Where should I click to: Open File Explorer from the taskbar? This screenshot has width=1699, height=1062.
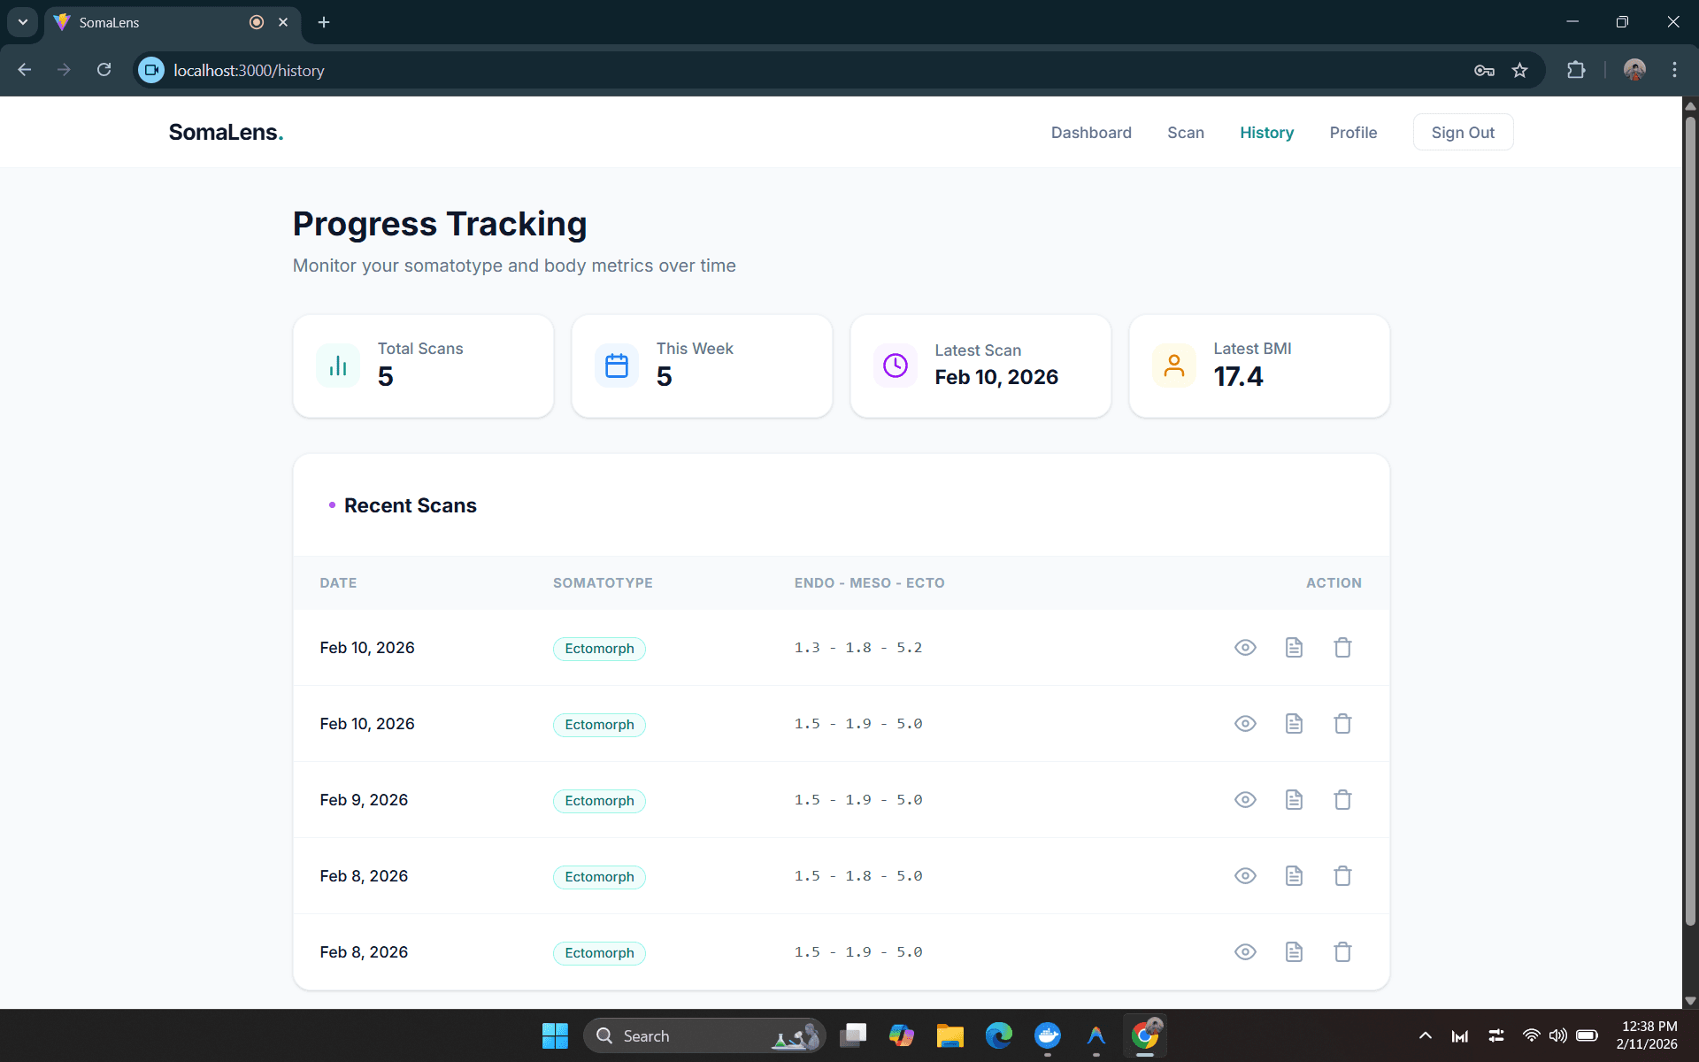[949, 1035]
